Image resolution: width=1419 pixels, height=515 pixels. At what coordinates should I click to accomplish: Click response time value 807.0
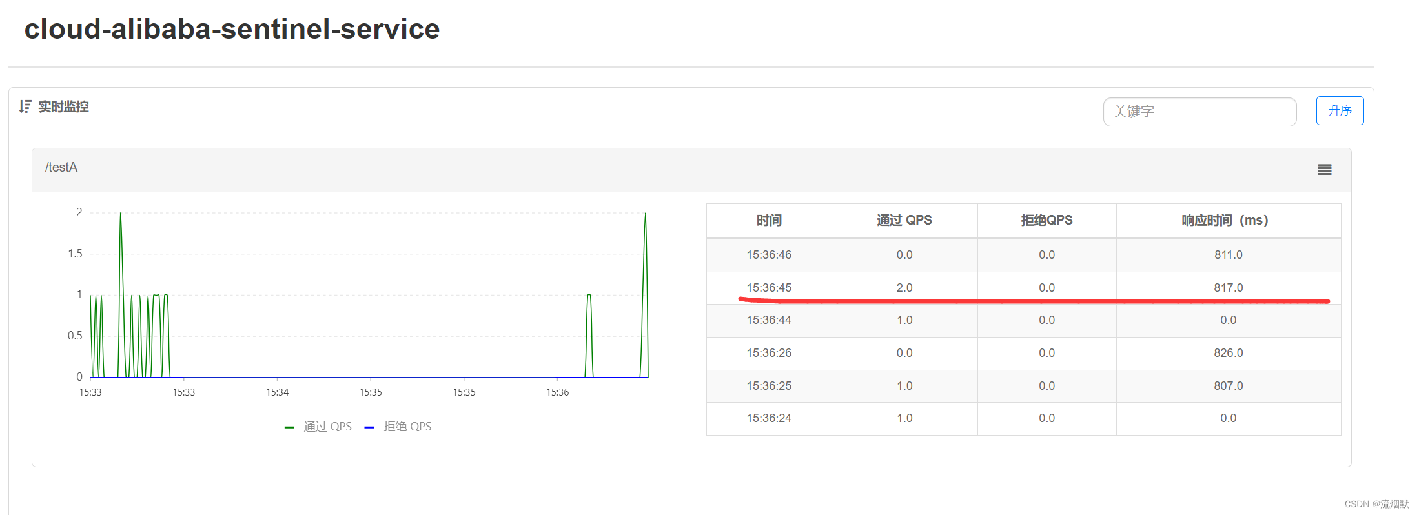(x=1228, y=386)
